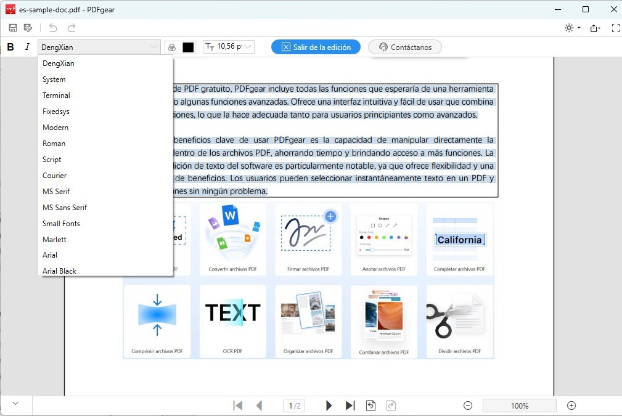Rotate the page counterclockwise

click(370, 406)
